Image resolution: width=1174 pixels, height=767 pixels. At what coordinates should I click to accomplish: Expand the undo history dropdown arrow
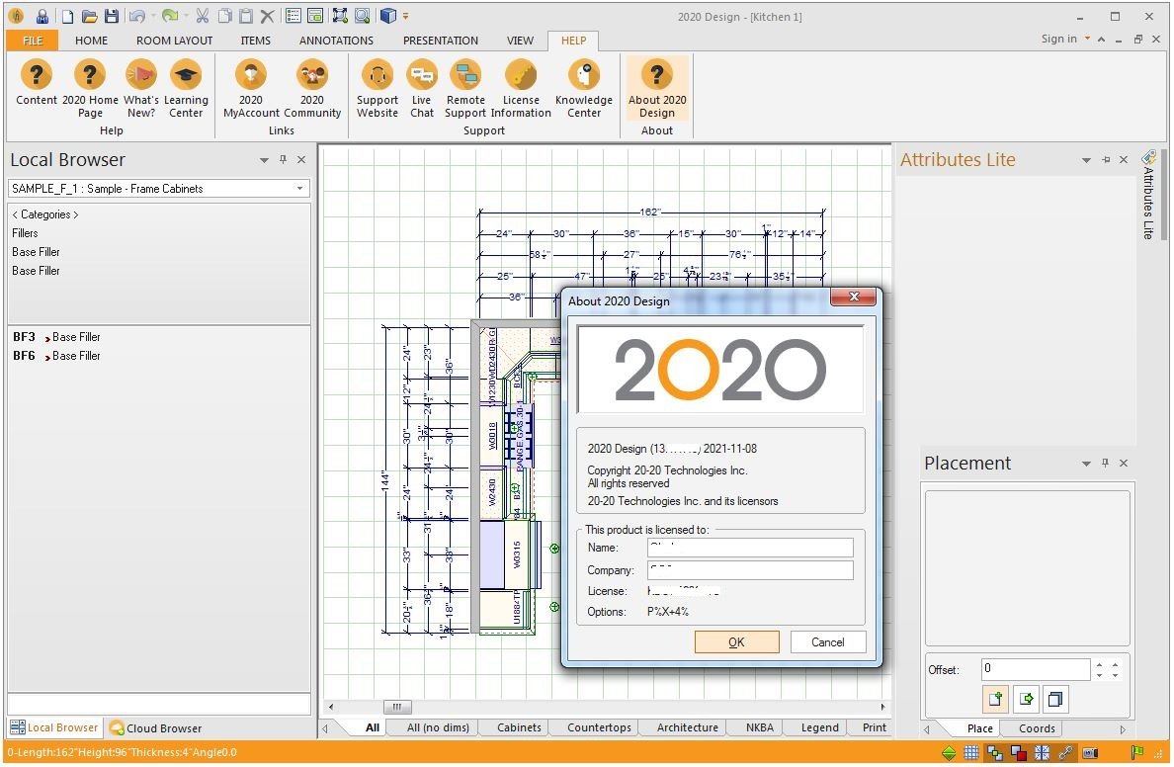(x=153, y=16)
